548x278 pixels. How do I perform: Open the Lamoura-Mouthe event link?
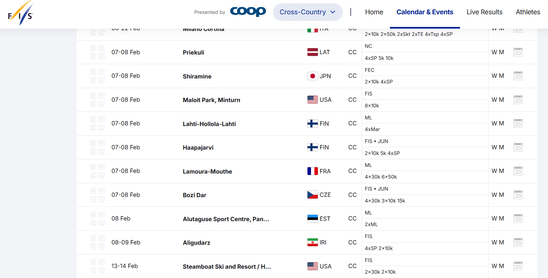(x=207, y=172)
